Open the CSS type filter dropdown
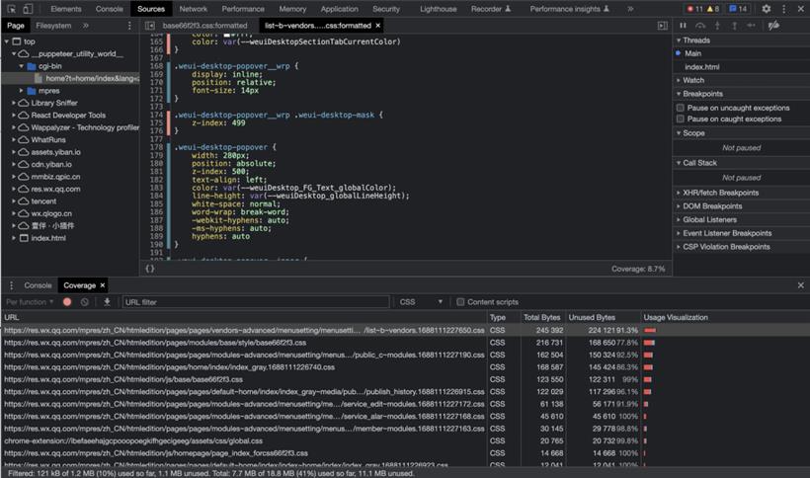This screenshot has height=478, width=810. [421, 302]
